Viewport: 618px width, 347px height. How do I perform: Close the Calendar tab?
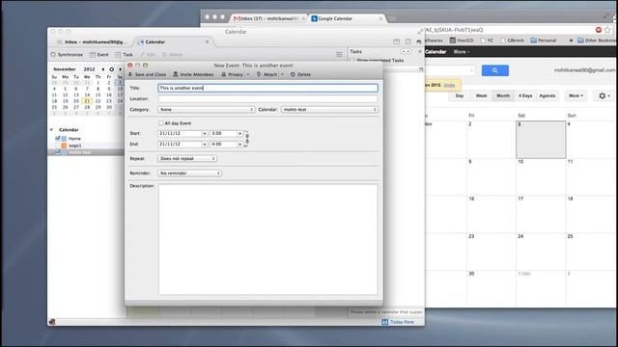207,41
